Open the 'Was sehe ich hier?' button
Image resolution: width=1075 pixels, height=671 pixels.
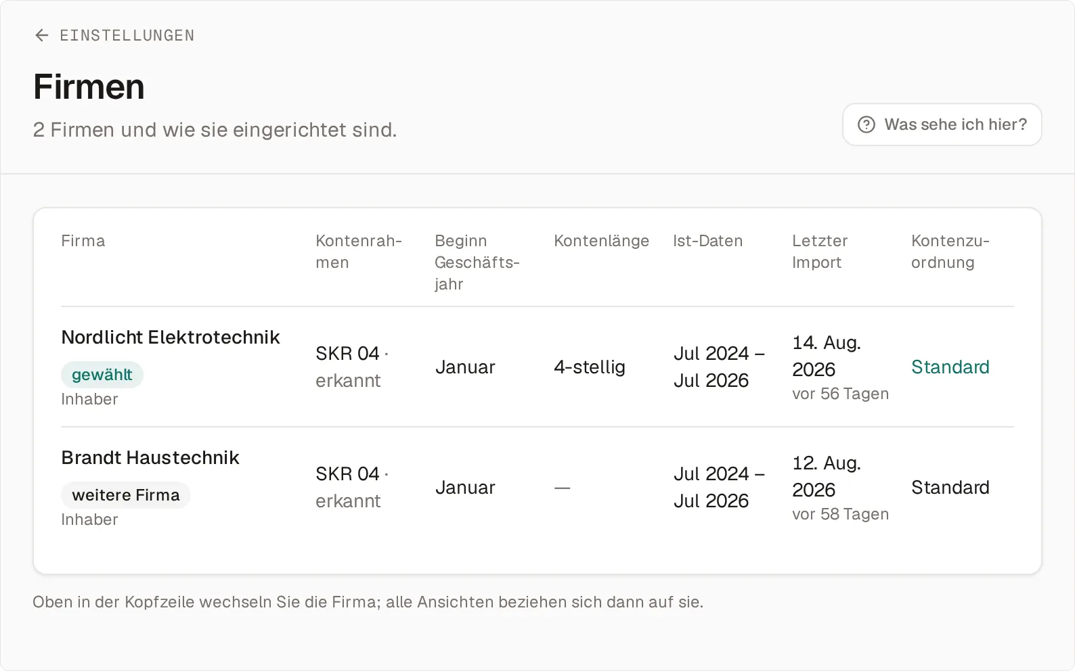tap(942, 124)
